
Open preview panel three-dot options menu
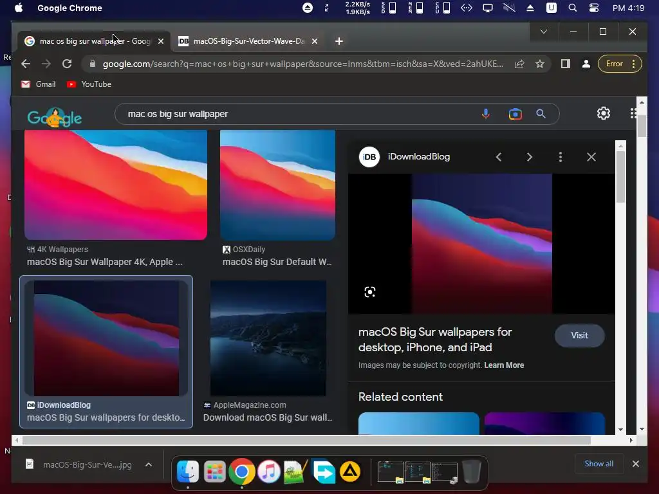tap(561, 157)
